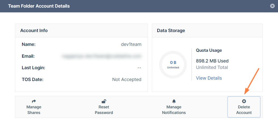Select the Manage Notifications button text
The width and height of the screenshot is (278, 121).
click(x=174, y=110)
